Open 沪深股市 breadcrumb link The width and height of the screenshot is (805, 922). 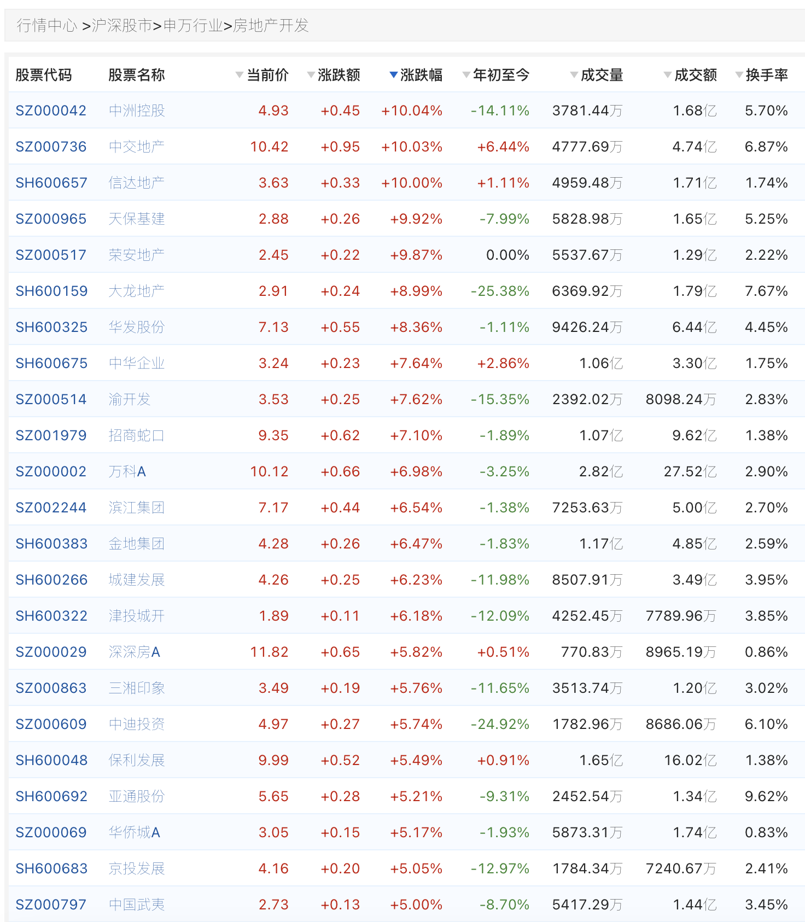pos(121,26)
